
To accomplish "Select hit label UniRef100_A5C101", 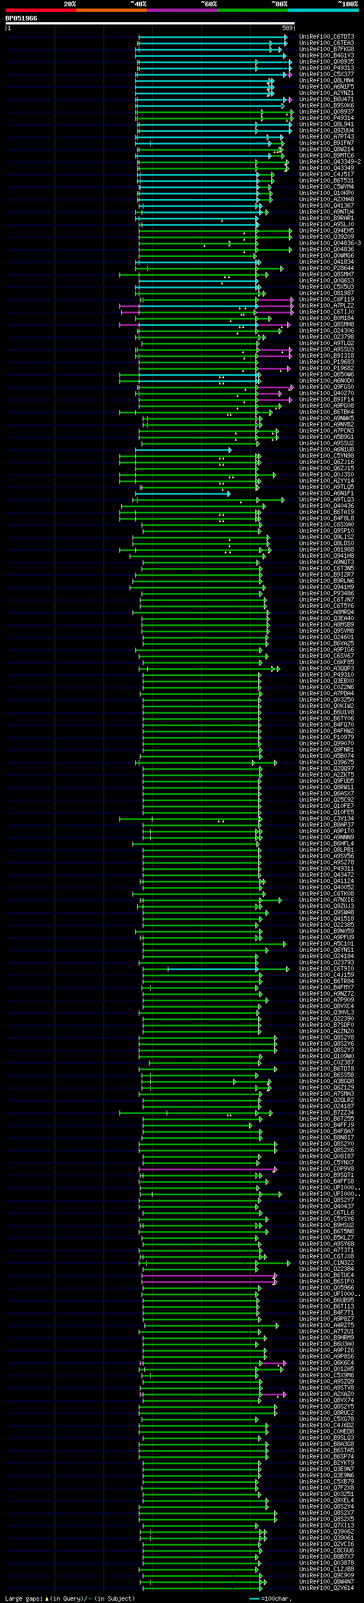I will [x=326, y=943].
